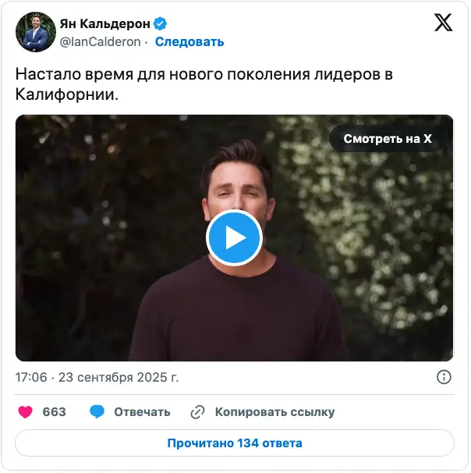Open the Прочитано 134 ответа button
The image size is (471, 473).
pyautogui.click(x=235, y=443)
